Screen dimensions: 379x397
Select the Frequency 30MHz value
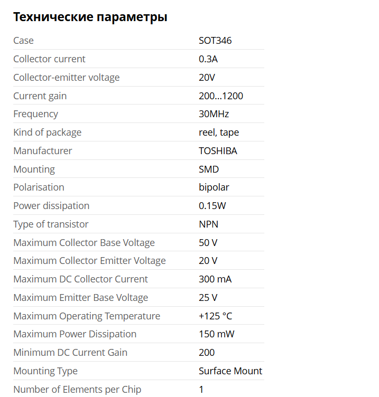tap(214, 114)
